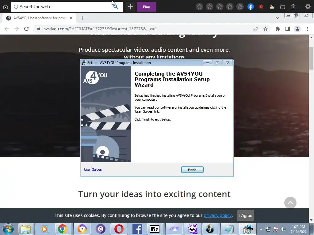Image resolution: width=314 pixels, height=235 pixels.
Task: Open settings gear in the top bar
Action: (x=308, y=7)
